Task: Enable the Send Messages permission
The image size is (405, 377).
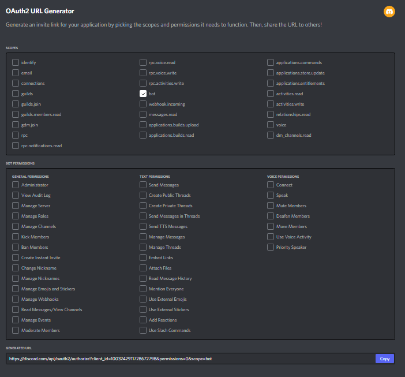Action: 143,185
